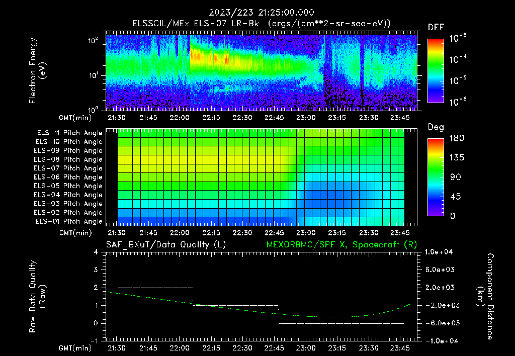Click the GMT(min) label under the pitch angle panel
This screenshot has width=515, height=356.
click(x=75, y=233)
